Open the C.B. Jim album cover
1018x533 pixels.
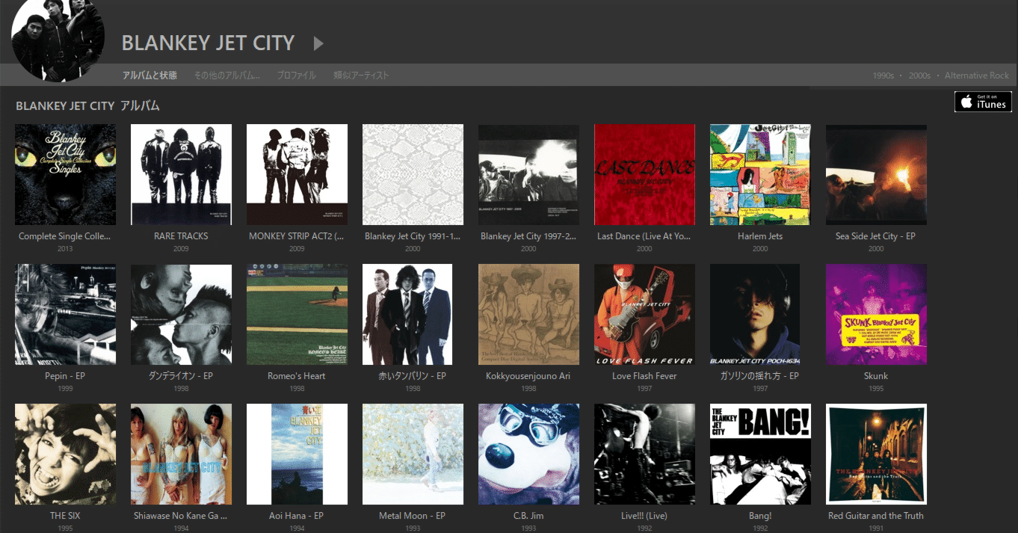(528, 454)
